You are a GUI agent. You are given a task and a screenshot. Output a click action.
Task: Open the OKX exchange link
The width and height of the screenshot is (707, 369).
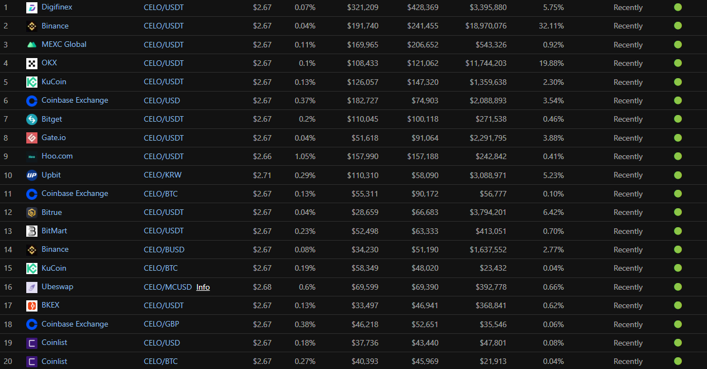(49, 63)
